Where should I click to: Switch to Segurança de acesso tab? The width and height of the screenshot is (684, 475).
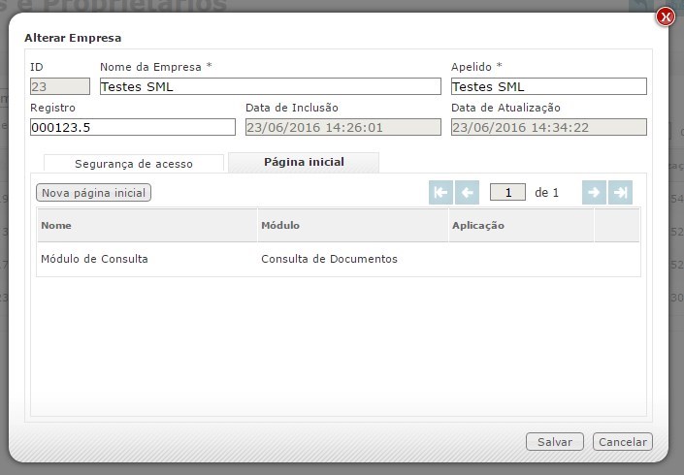134,164
